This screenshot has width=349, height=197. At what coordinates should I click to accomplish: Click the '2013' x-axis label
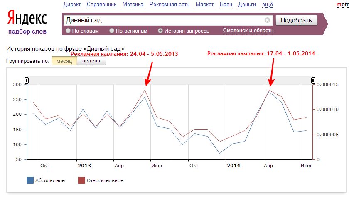point(84,166)
